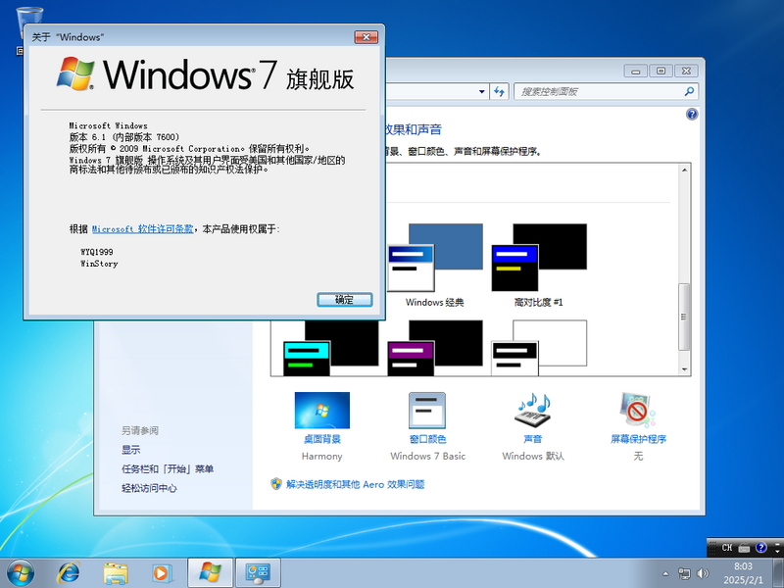Open 桌面背景 Harmony icon
The height and width of the screenshot is (588, 784).
coord(322,411)
